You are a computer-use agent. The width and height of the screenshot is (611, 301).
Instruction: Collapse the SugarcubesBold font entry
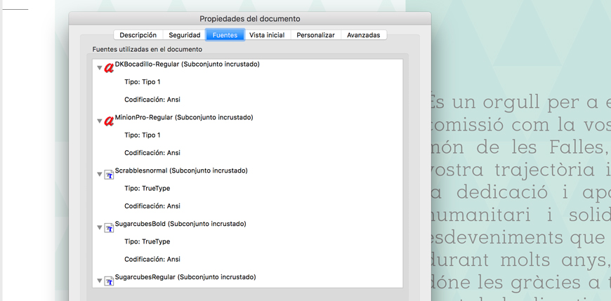pos(100,227)
